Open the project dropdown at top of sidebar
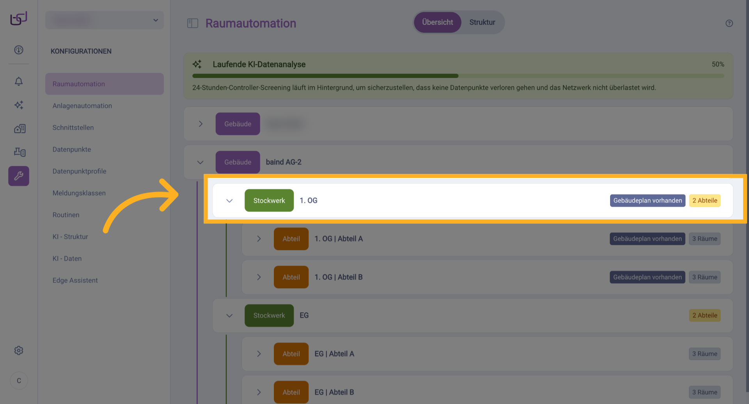749x404 pixels. [105, 20]
